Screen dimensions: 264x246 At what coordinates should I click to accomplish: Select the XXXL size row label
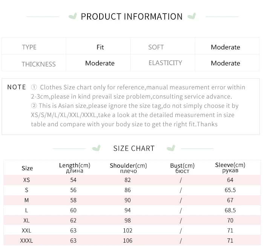(x=27, y=240)
